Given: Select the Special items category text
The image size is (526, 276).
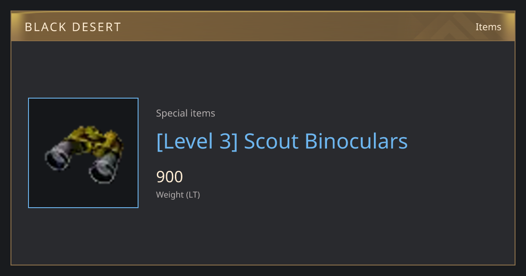Looking at the screenshot, I should (x=185, y=113).
